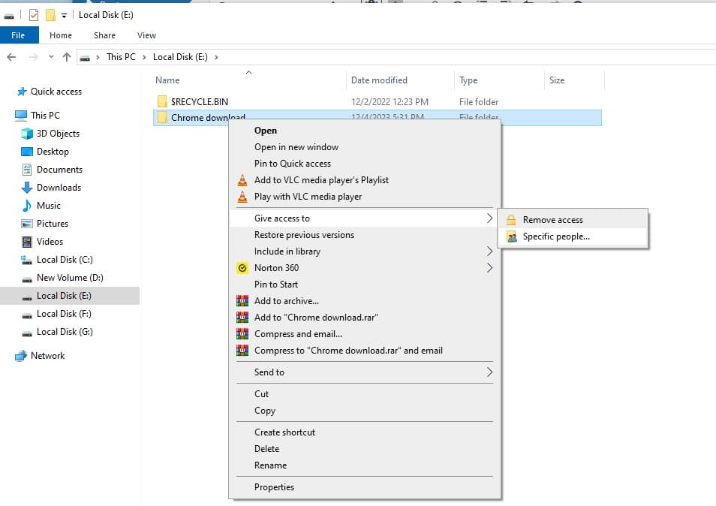Click the Properties checkmark icon in title bar
This screenshot has width=716, height=506.
[34, 15]
